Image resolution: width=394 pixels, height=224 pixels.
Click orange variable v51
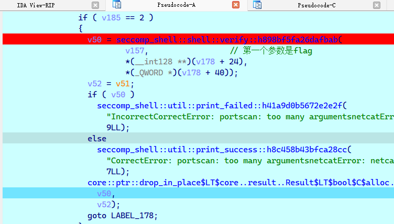point(123,84)
